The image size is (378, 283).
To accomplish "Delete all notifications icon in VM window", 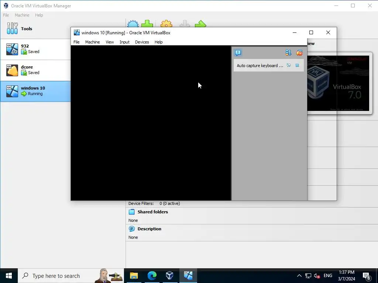I will pyautogui.click(x=299, y=53).
